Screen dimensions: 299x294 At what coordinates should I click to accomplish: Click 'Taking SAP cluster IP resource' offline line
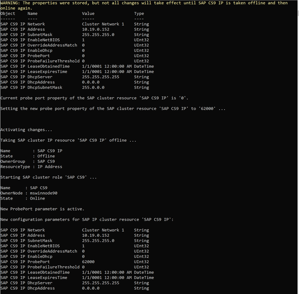coord(68,140)
